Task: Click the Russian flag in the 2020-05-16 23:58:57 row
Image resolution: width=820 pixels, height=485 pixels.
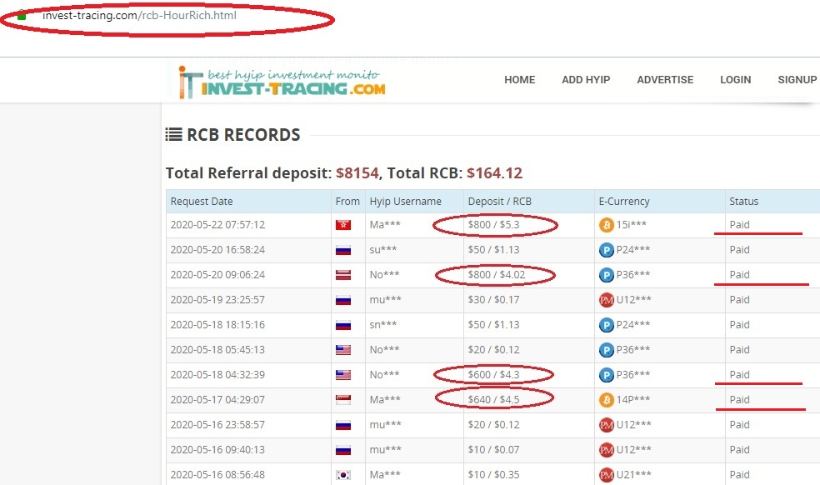Action: tap(343, 425)
